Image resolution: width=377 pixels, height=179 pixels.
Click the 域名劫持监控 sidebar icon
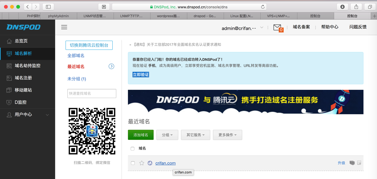point(9,66)
